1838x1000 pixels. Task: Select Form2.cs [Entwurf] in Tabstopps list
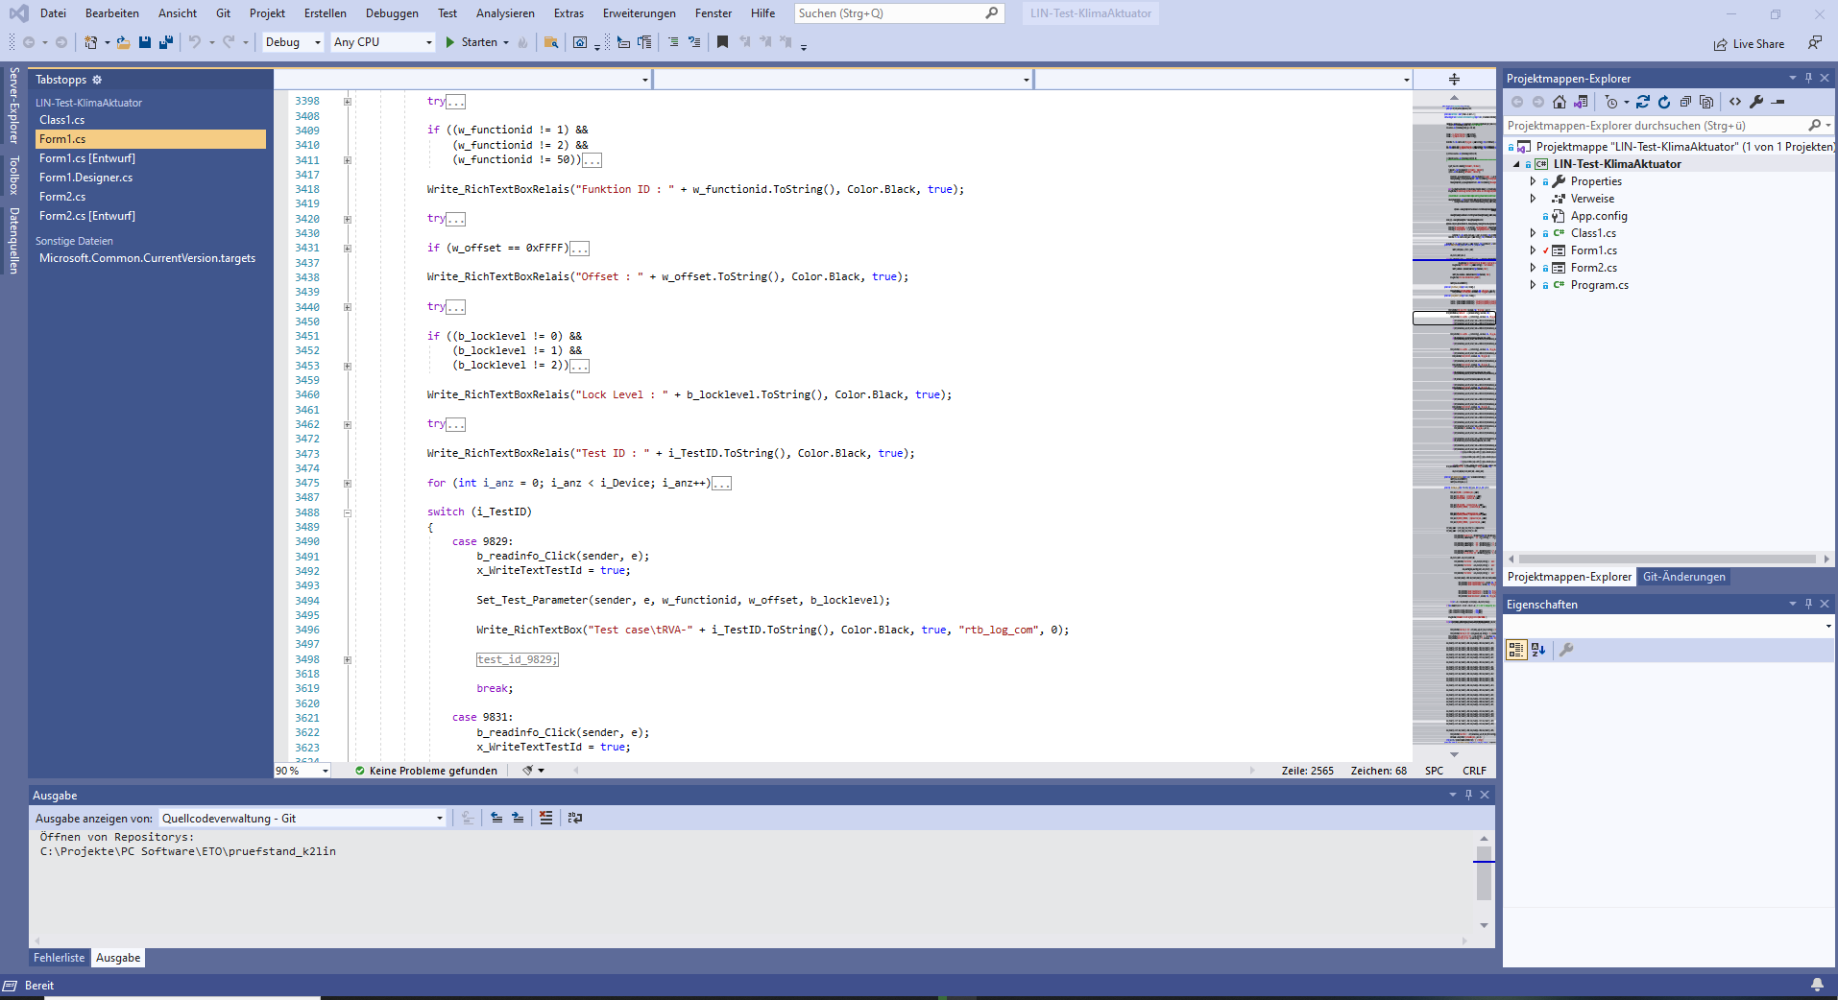(x=87, y=216)
